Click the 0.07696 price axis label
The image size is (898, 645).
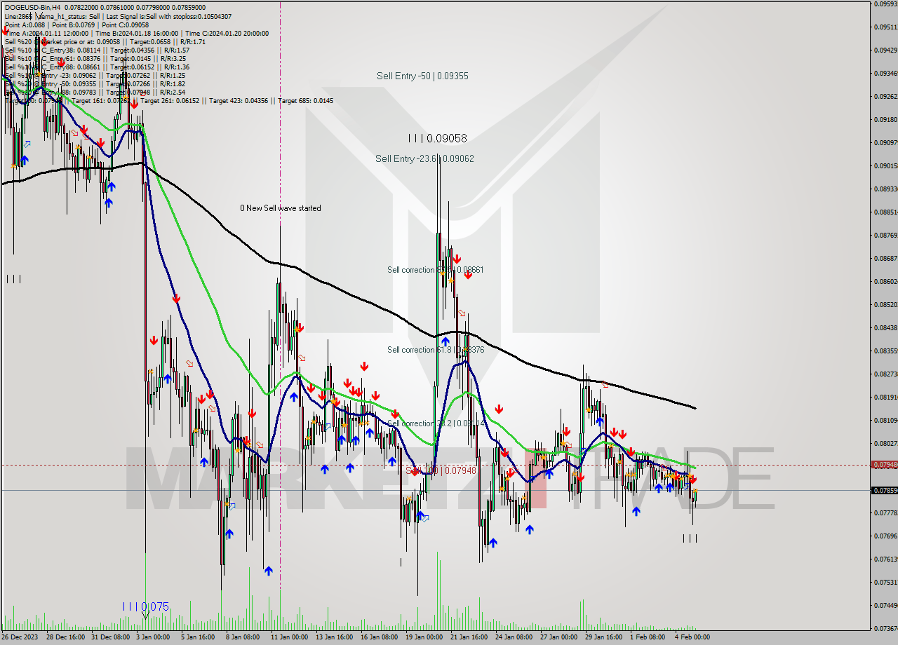(884, 536)
